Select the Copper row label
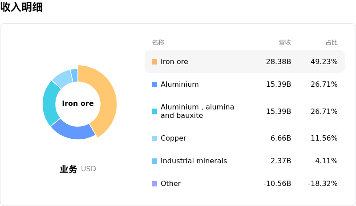 pos(173,138)
